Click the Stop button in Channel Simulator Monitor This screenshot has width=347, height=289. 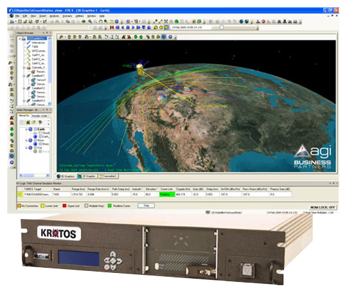tap(146, 206)
